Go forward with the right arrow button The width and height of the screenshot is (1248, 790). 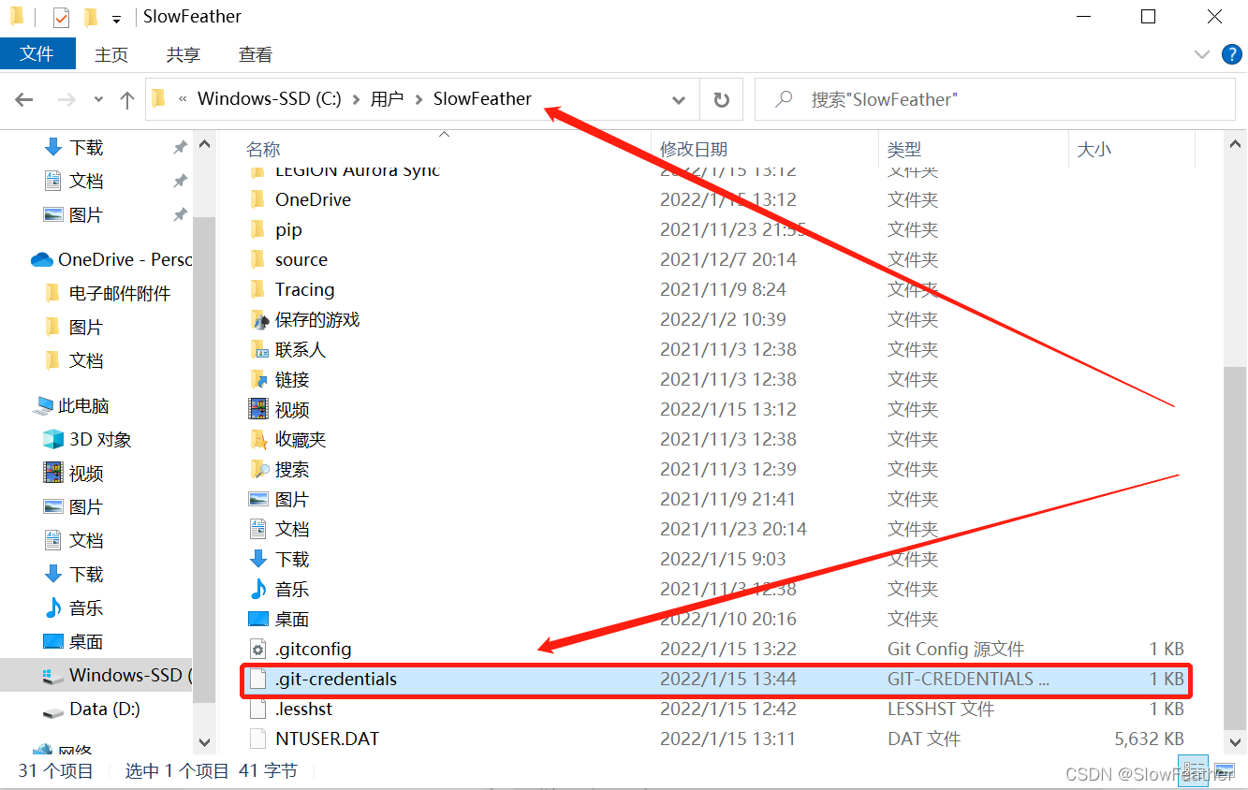coord(66,99)
